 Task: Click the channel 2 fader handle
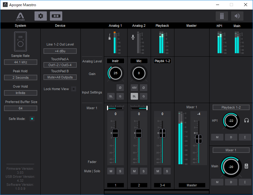click(x=139, y=133)
